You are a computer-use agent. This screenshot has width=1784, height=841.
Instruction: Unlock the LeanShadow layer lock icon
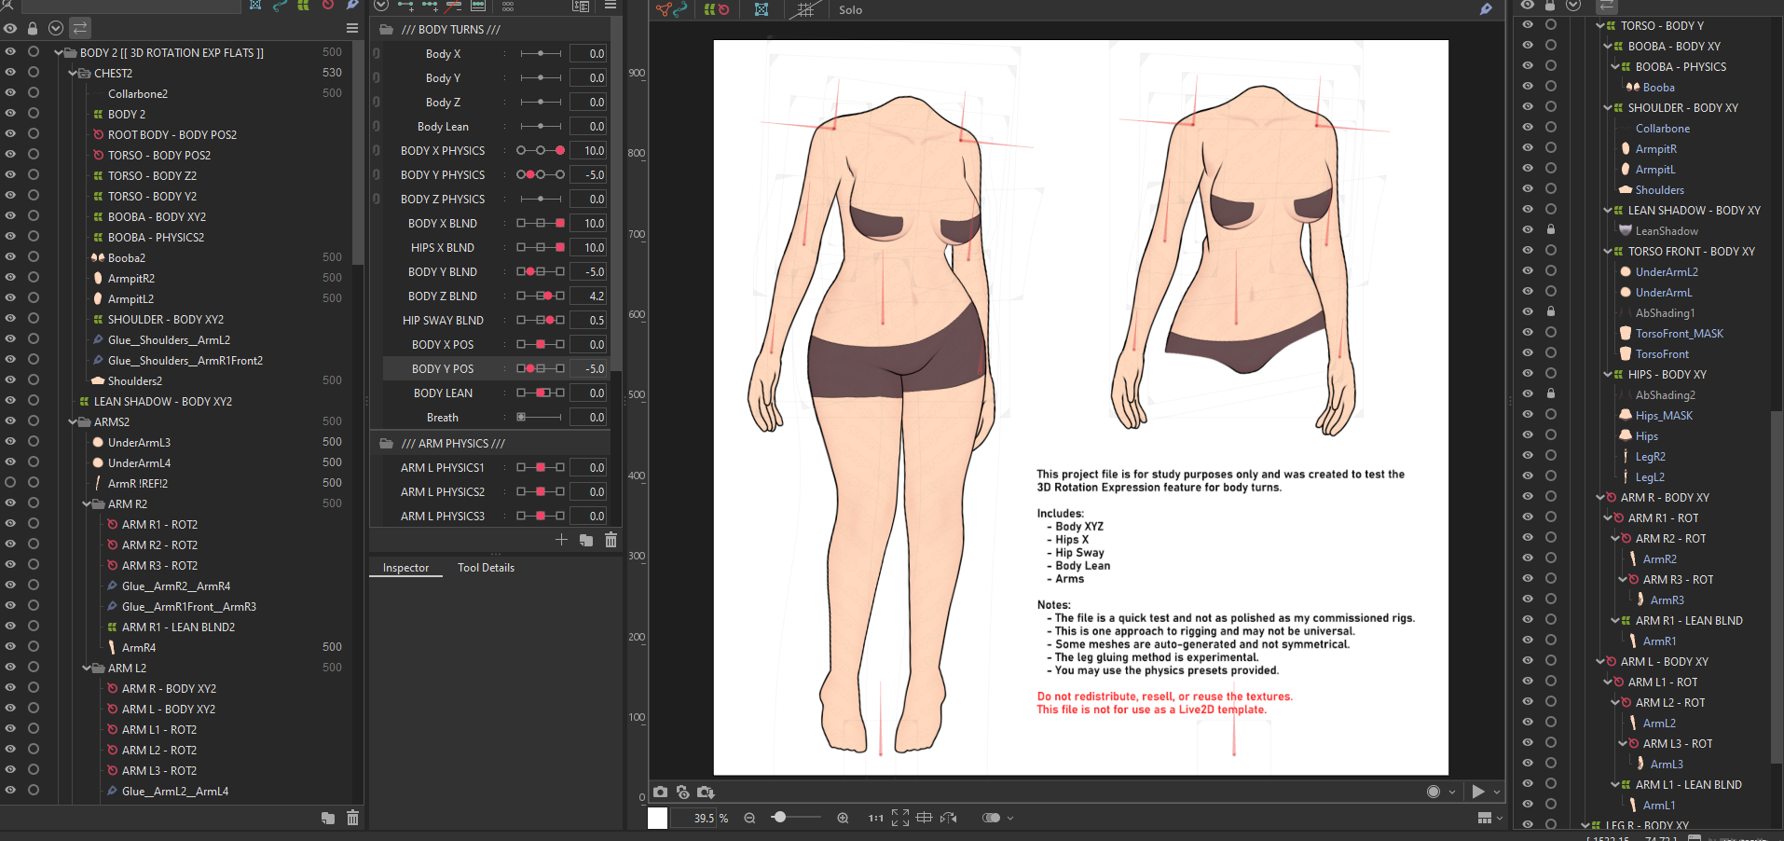(x=1551, y=229)
